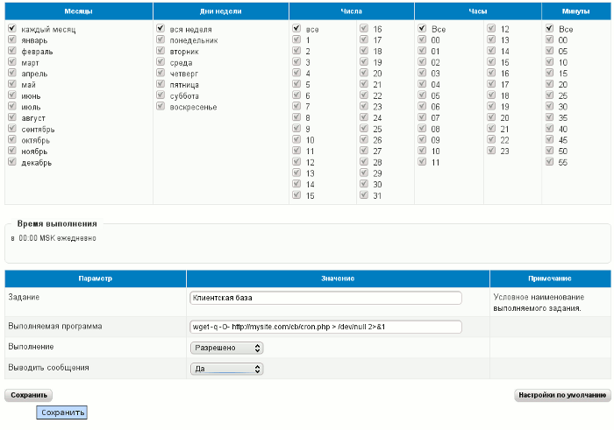This screenshot has height=430, width=614.
Task: Toggle "все" checkbox in the Числа column
Action: pyautogui.click(x=296, y=29)
